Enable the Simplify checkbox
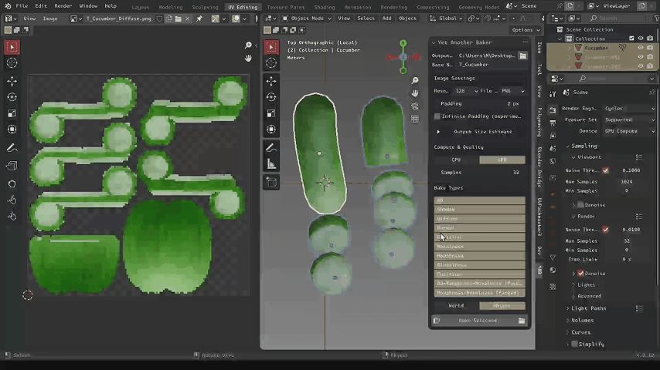660x370 pixels. (x=574, y=344)
